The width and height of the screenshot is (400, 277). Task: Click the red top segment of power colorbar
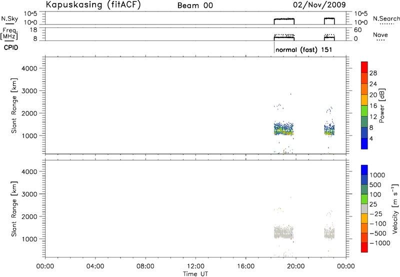pyautogui.click(x=364, y=67)
